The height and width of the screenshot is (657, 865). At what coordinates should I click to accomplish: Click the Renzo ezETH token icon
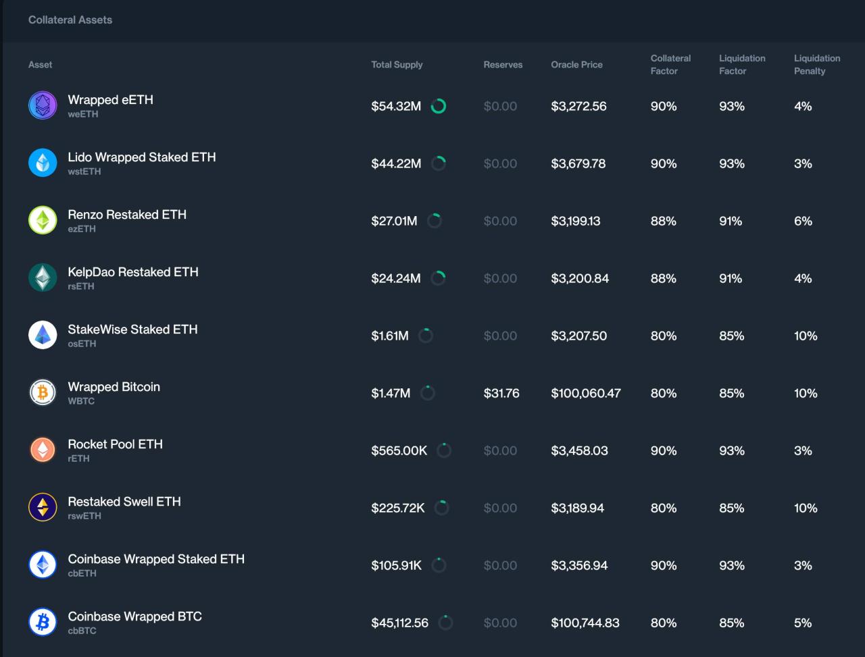(43, 221)
